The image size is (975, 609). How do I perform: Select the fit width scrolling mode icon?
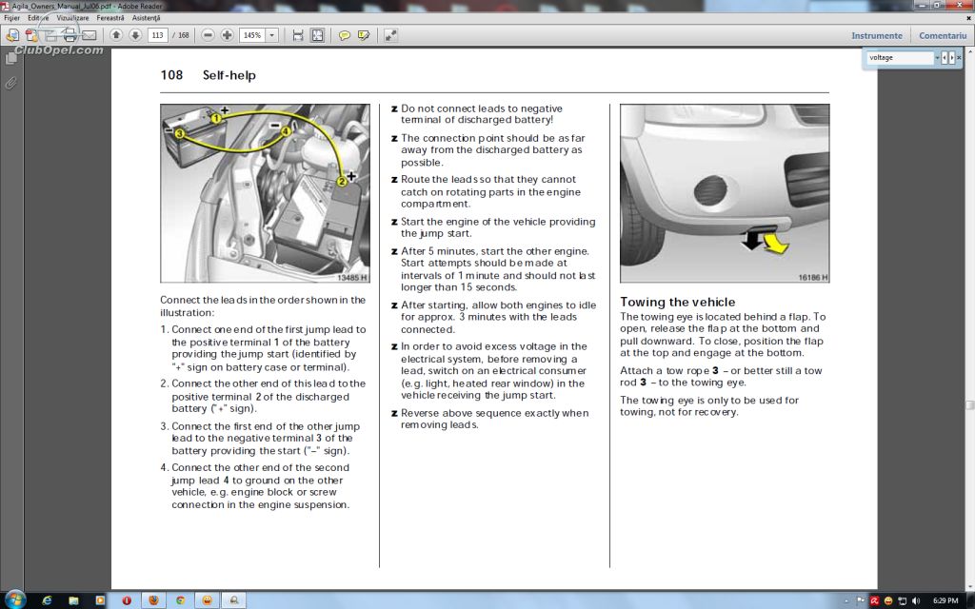click(x=298, y=35)
